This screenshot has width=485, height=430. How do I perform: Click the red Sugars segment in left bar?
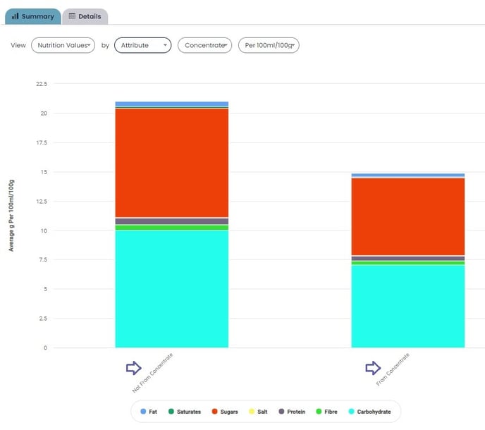pos(171,162)
